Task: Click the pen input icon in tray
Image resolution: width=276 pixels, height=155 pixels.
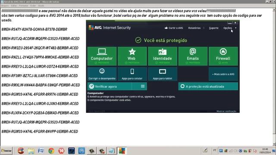Action: click(205, 150)
